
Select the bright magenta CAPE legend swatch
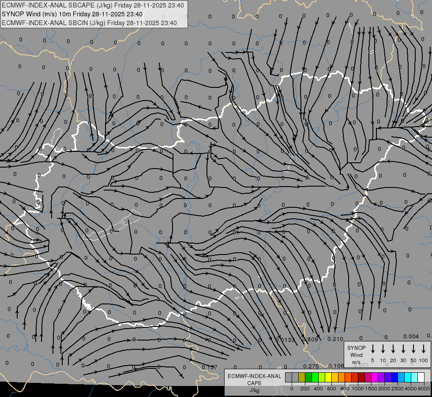[x=375, y=377]
